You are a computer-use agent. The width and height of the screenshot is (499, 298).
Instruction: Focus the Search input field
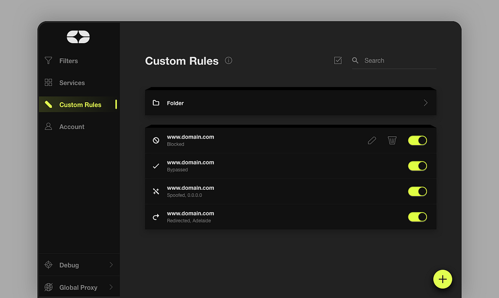[x=399, y=61]
